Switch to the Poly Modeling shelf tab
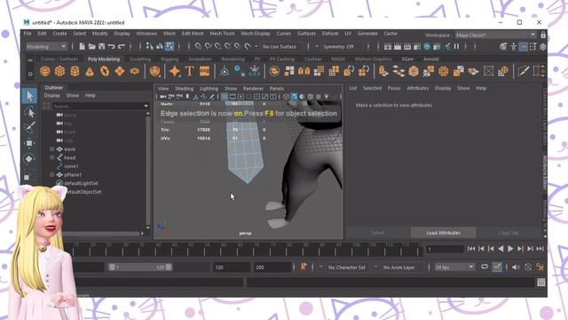Image resolution: width=568 pixels, height=320 pixels. coord(104,59)
